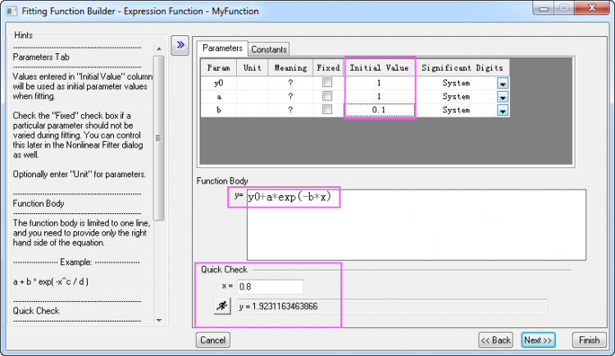
Task: Minimize the Fitting Function Builder window
Action: [544, 8]
